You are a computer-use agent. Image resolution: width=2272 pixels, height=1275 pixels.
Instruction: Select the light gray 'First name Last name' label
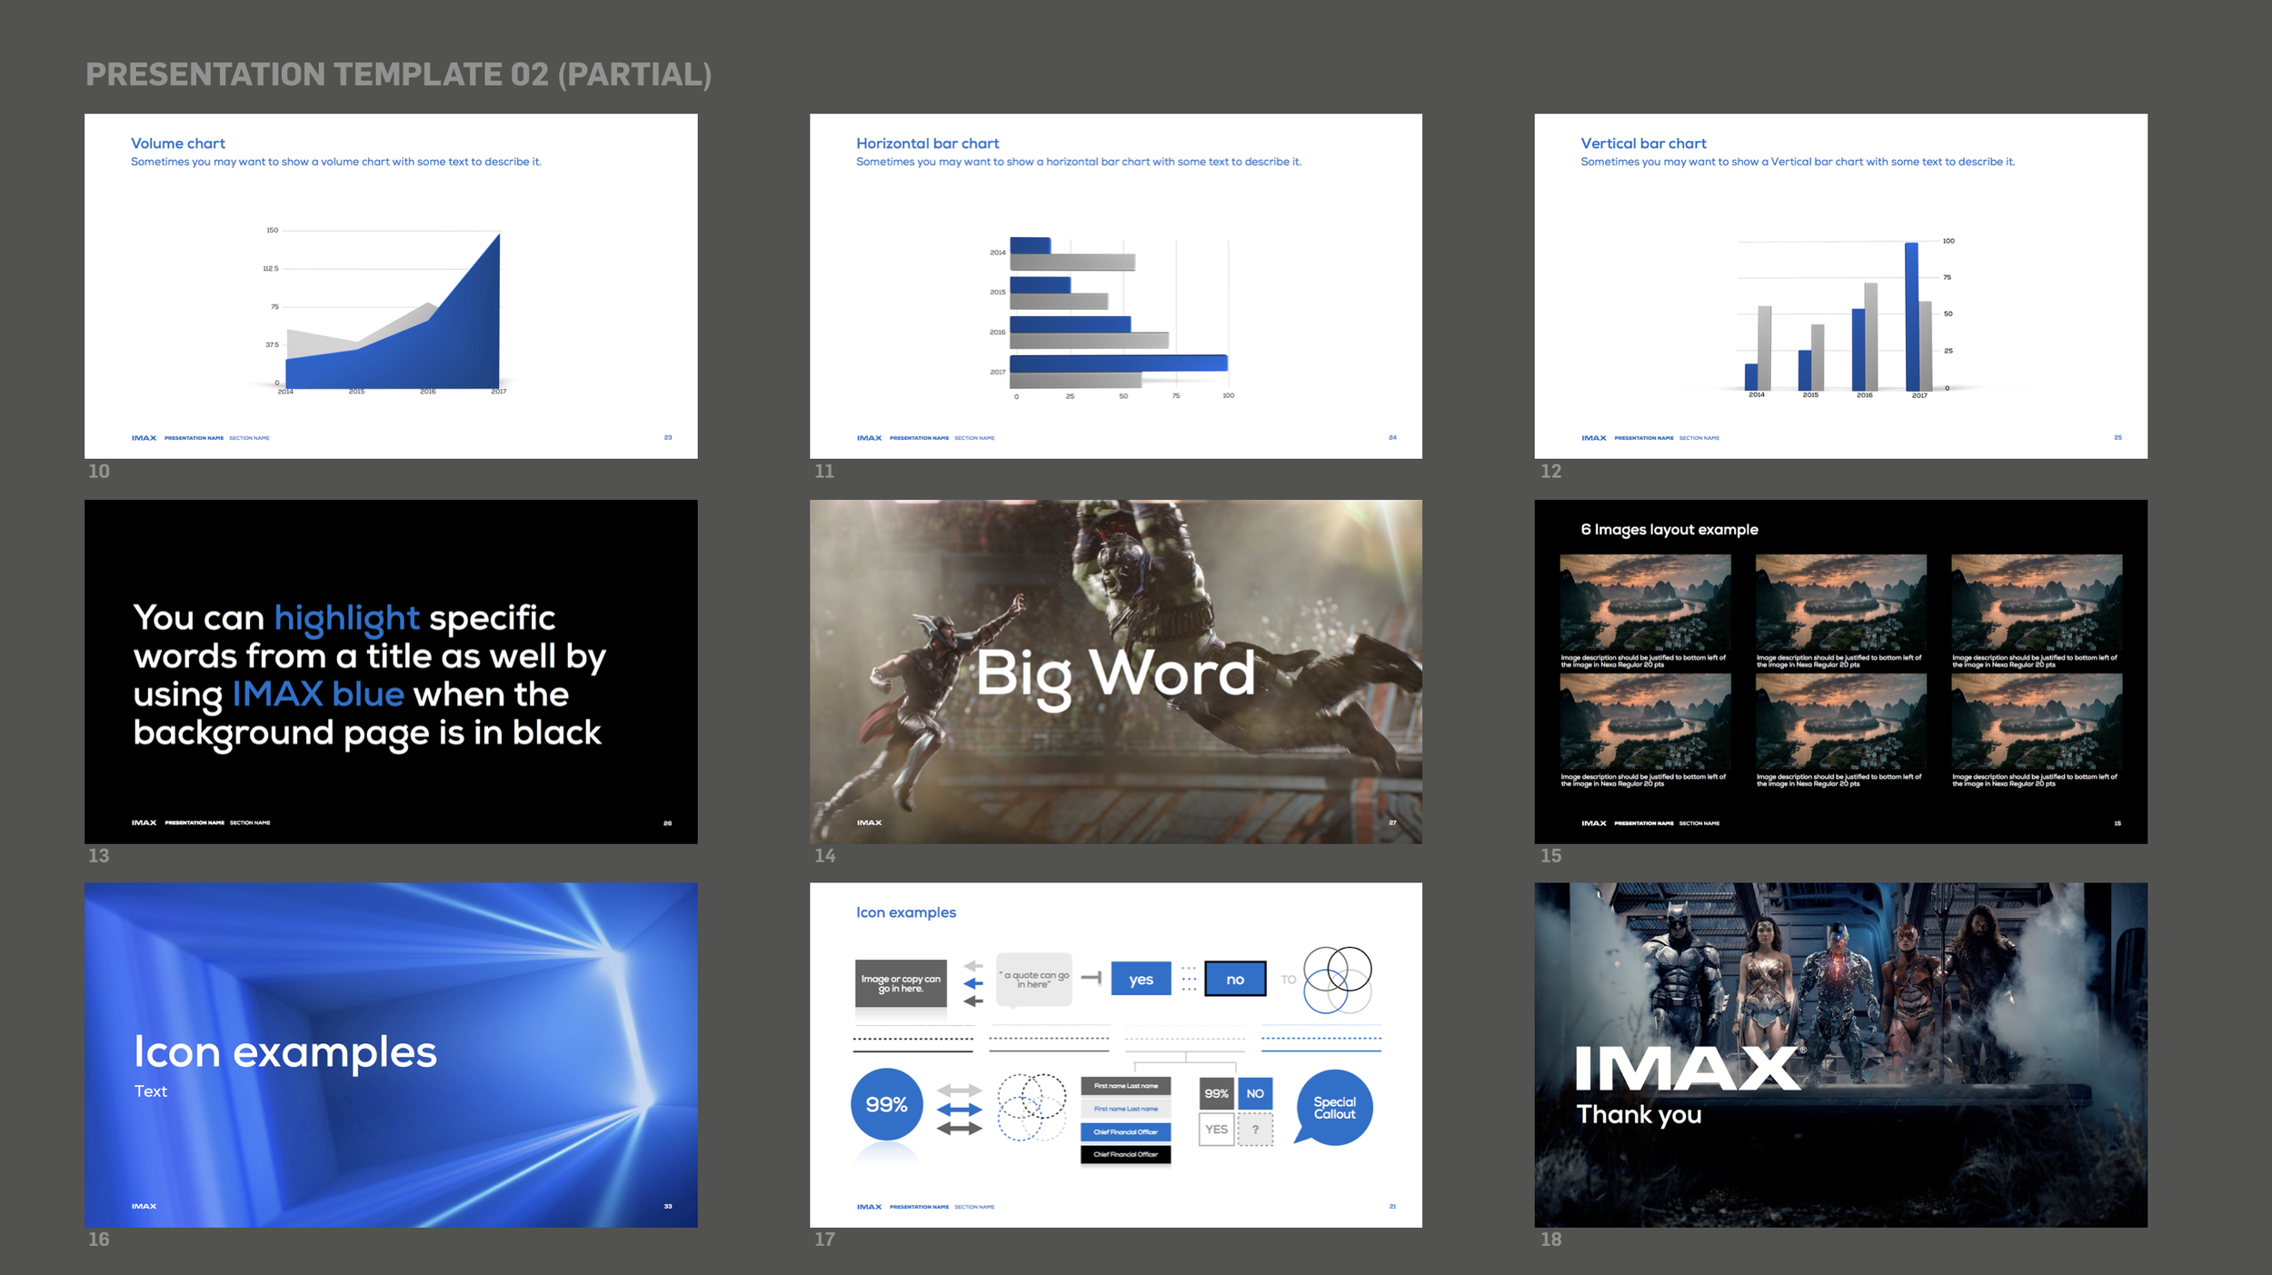[1126, 1109]
